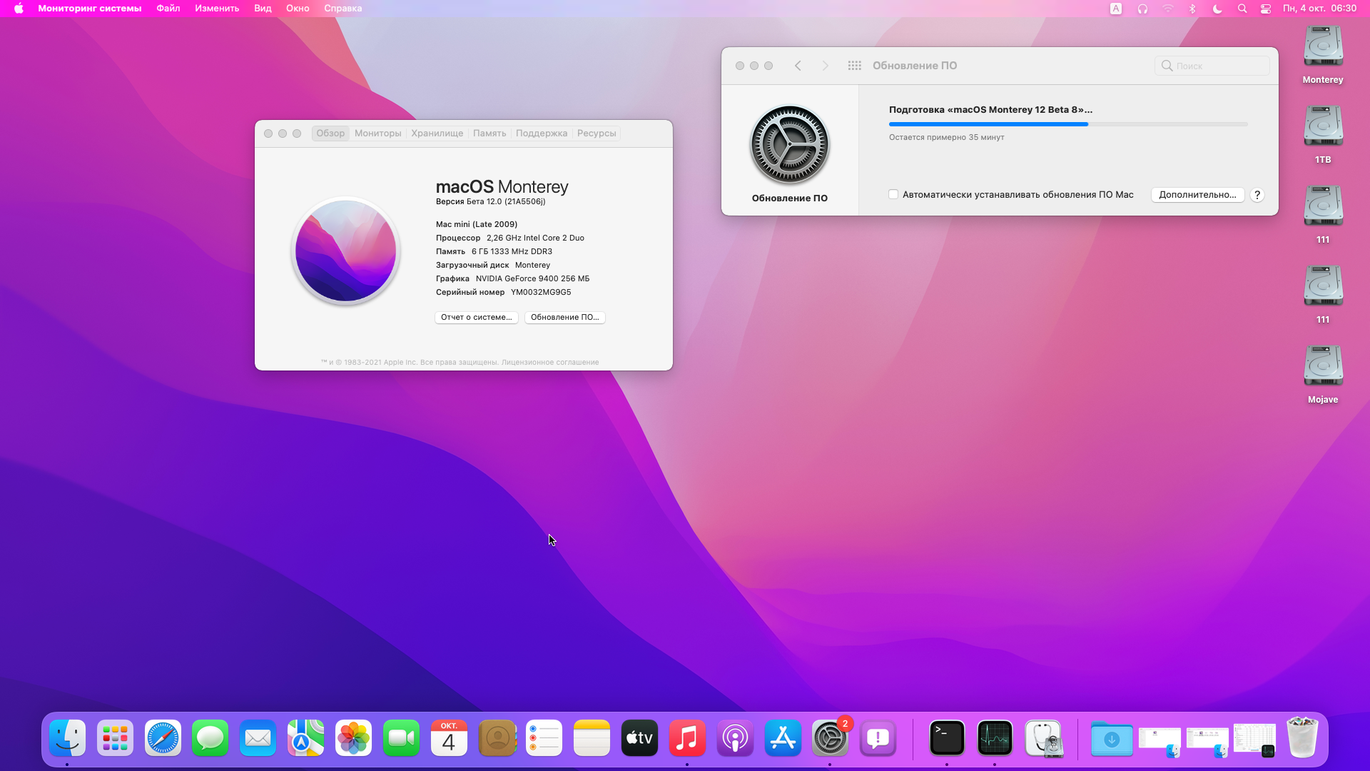The image size is (1370, 771).
Task: Open the Mojave drive on desktop
Action: (x=1323, y=367)
